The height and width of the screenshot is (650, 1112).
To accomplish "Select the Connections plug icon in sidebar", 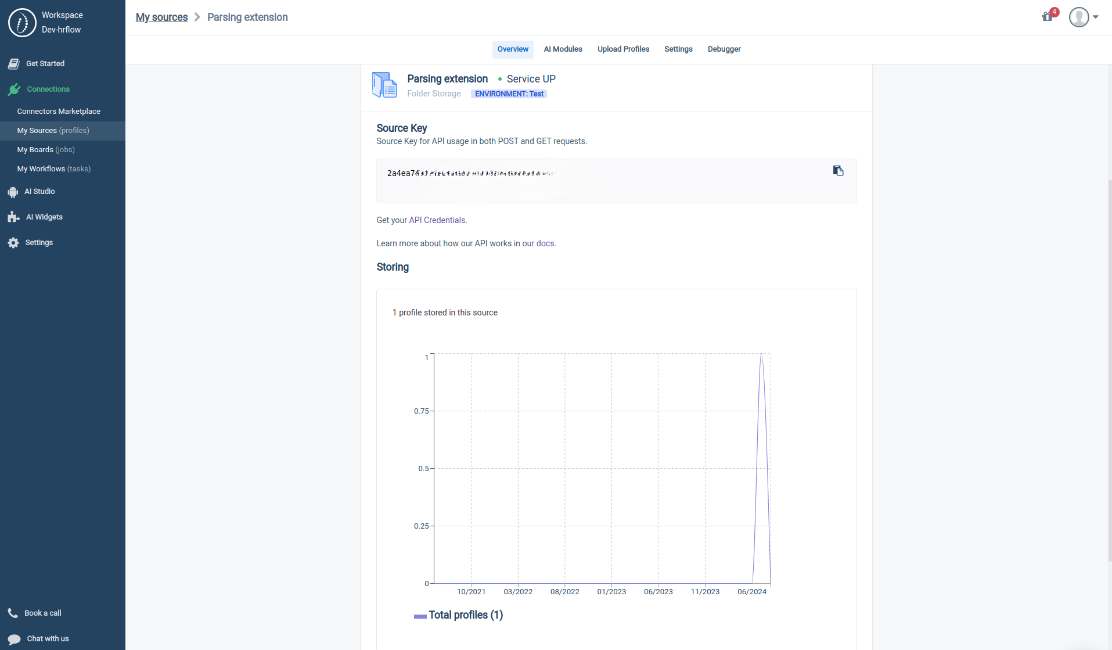I will (13, 89).
